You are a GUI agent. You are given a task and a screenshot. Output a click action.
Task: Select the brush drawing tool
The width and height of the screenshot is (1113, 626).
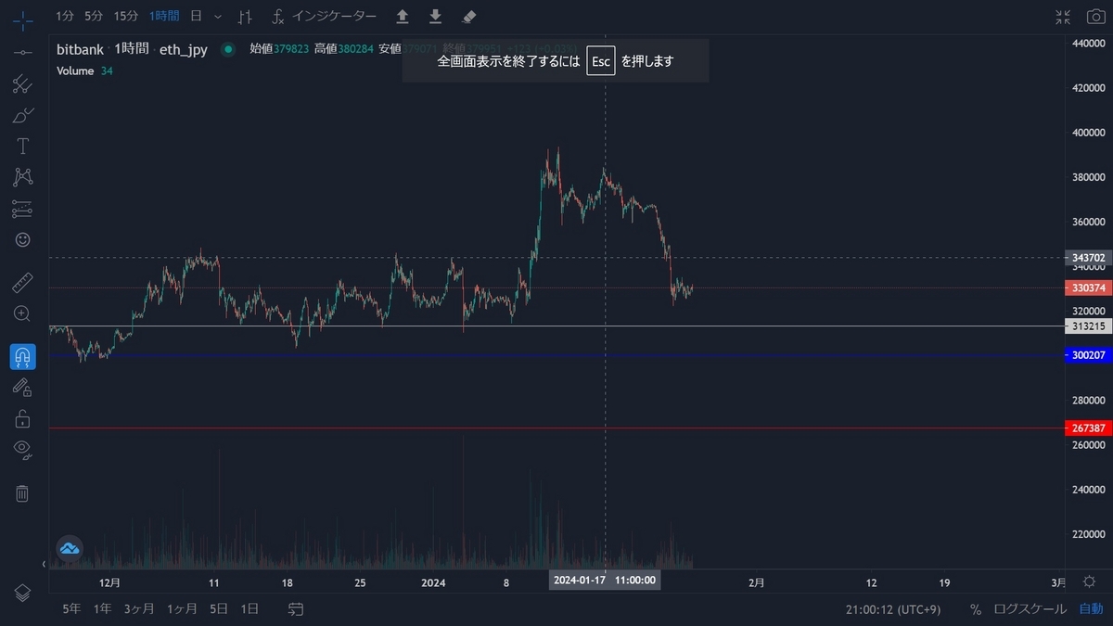(22, 115)
